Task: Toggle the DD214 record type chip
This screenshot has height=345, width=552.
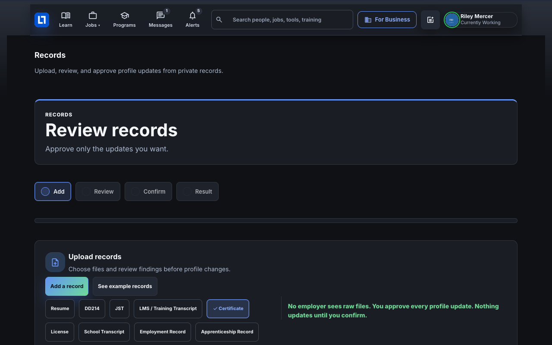Action: point(92,309)
